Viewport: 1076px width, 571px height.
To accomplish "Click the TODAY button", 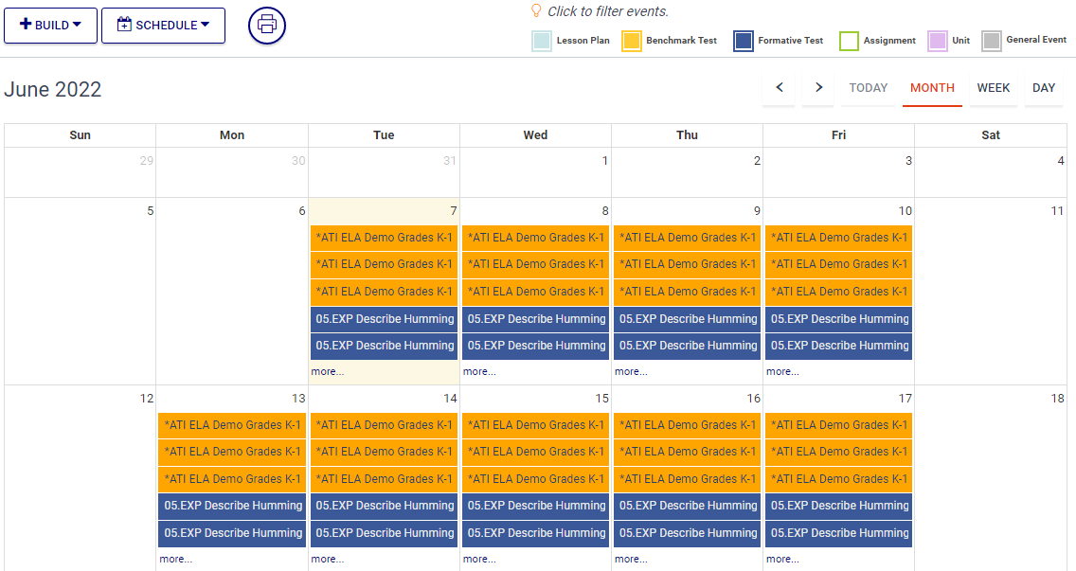I will [868, 88].
